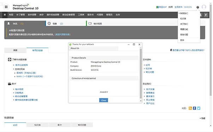Open the RSS feed icon

pos(190,108)
